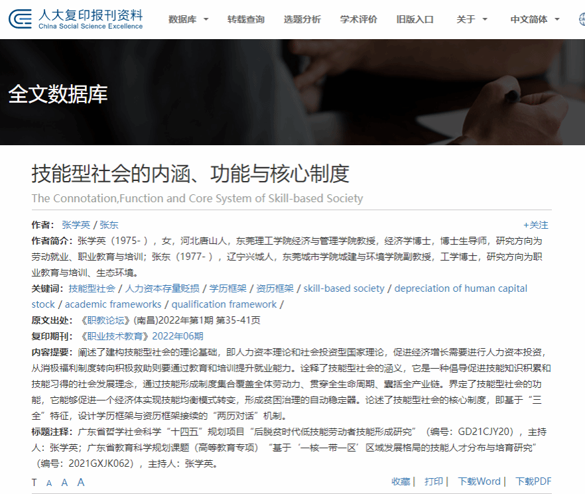Go to 选题分析 in navigation
Screen dimensions: 585x494
click(x=302, y=19)
